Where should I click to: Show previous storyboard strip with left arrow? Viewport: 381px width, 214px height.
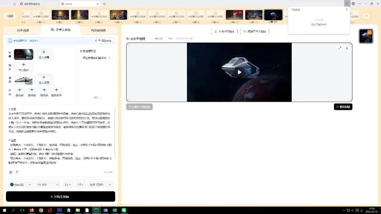[367, 16]
